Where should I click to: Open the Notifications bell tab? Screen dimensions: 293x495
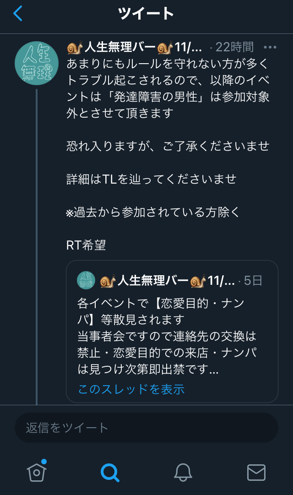(x=183, y=472)
